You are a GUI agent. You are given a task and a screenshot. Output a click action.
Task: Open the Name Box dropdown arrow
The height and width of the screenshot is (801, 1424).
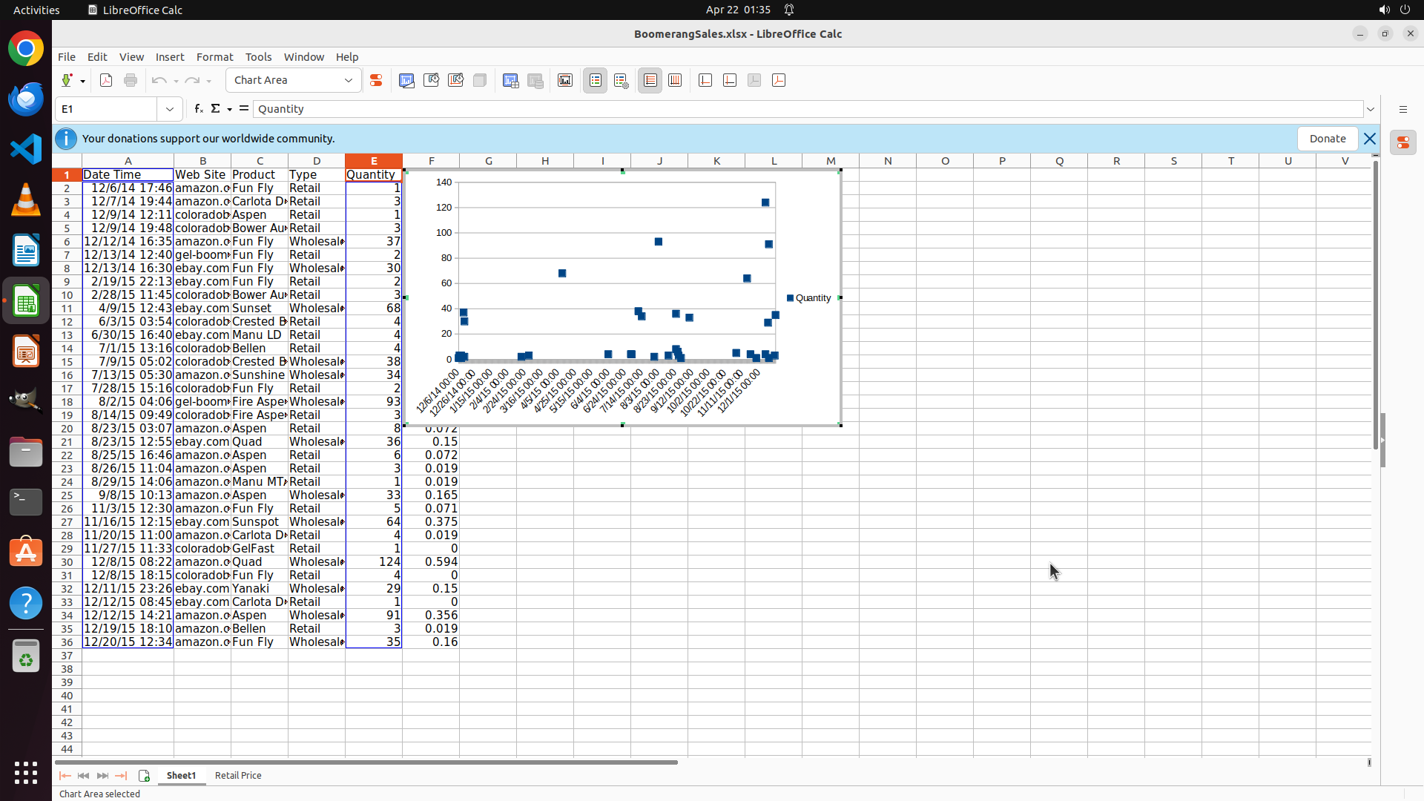[x=170, y=109]
